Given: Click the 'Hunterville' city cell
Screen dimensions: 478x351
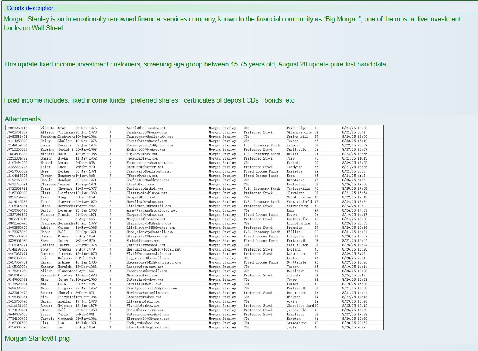Looking at the screenshot, I should (x=297, y=219).
